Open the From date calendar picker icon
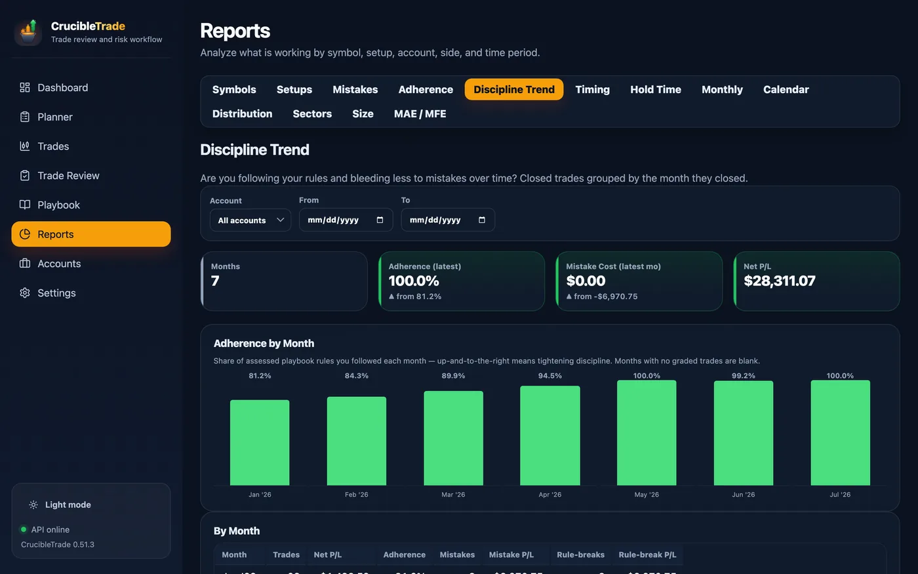Viewport: 918px width, 574px height. (380, 220)
